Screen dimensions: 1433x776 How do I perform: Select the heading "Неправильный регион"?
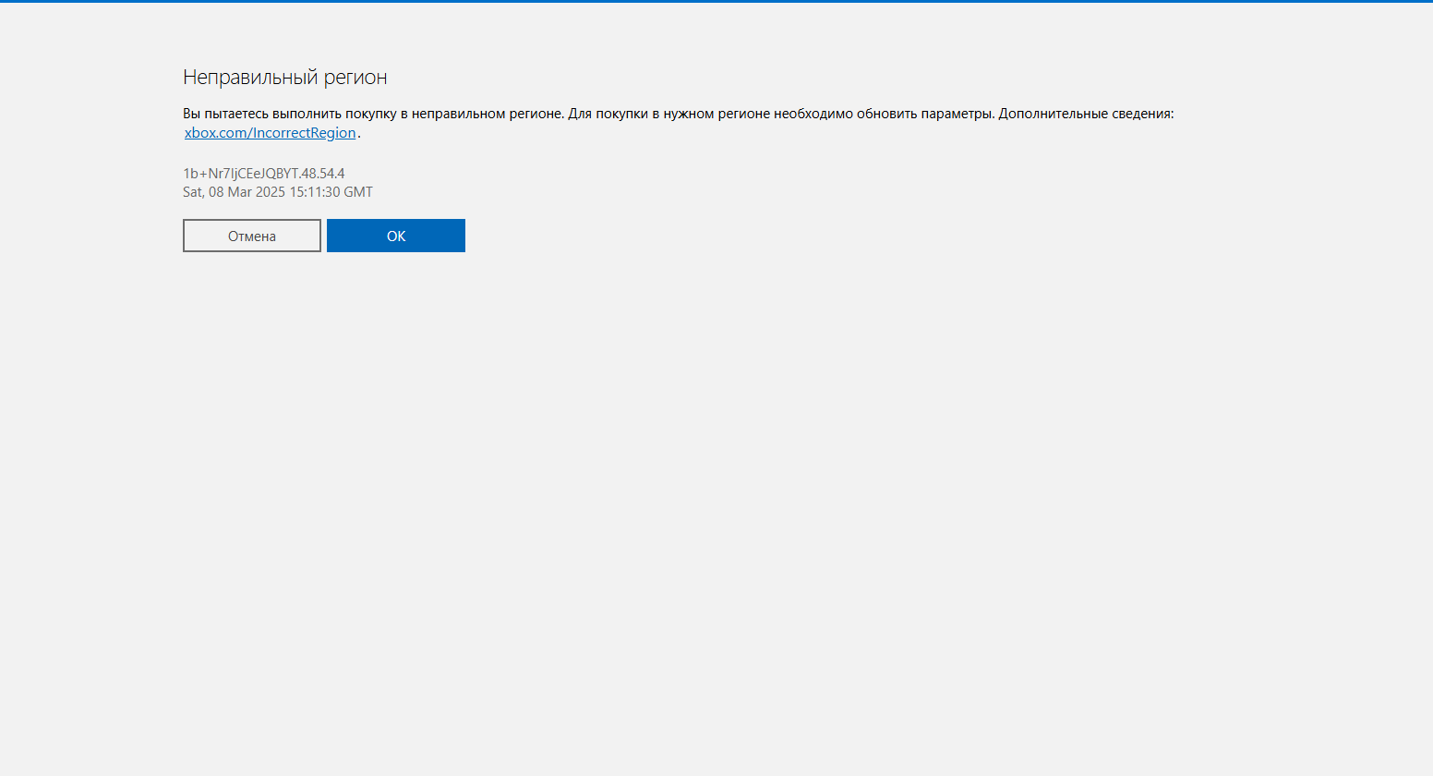point(285,78)
